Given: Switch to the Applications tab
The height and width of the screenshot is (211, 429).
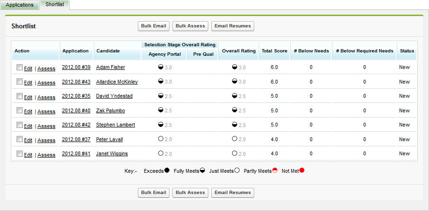Looking at the screenshot, I should [x=19, y=5].
